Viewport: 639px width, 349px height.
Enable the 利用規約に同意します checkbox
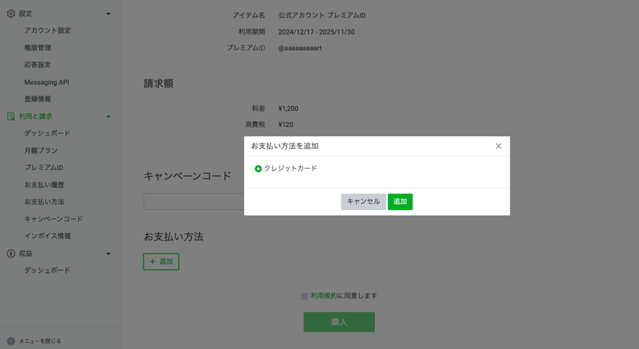[x=304, y=295]
